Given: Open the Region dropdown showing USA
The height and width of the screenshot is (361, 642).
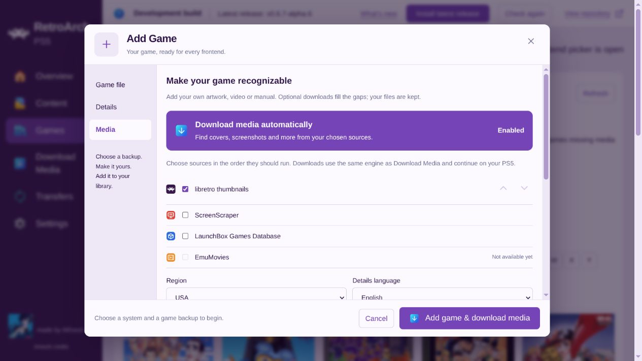Looking at the screenshot, I should click(256, 294).
